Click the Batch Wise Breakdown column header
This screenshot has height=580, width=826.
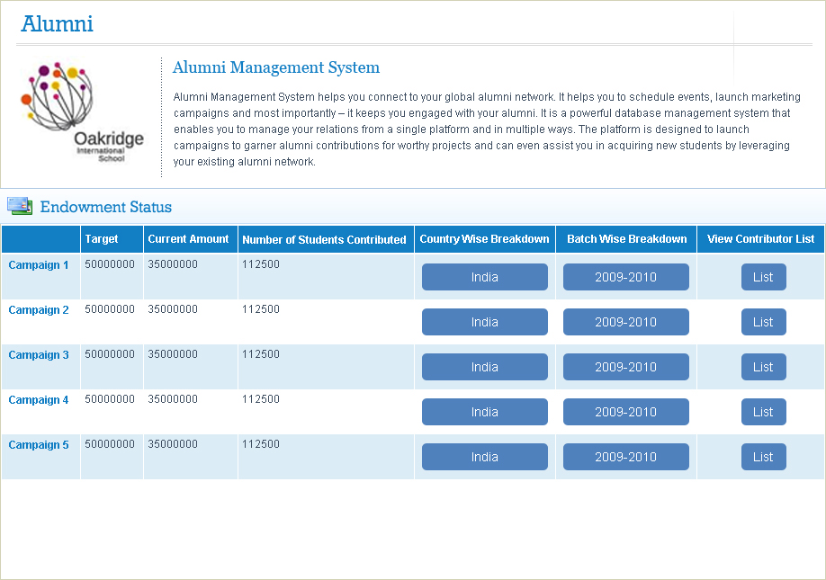626,239
